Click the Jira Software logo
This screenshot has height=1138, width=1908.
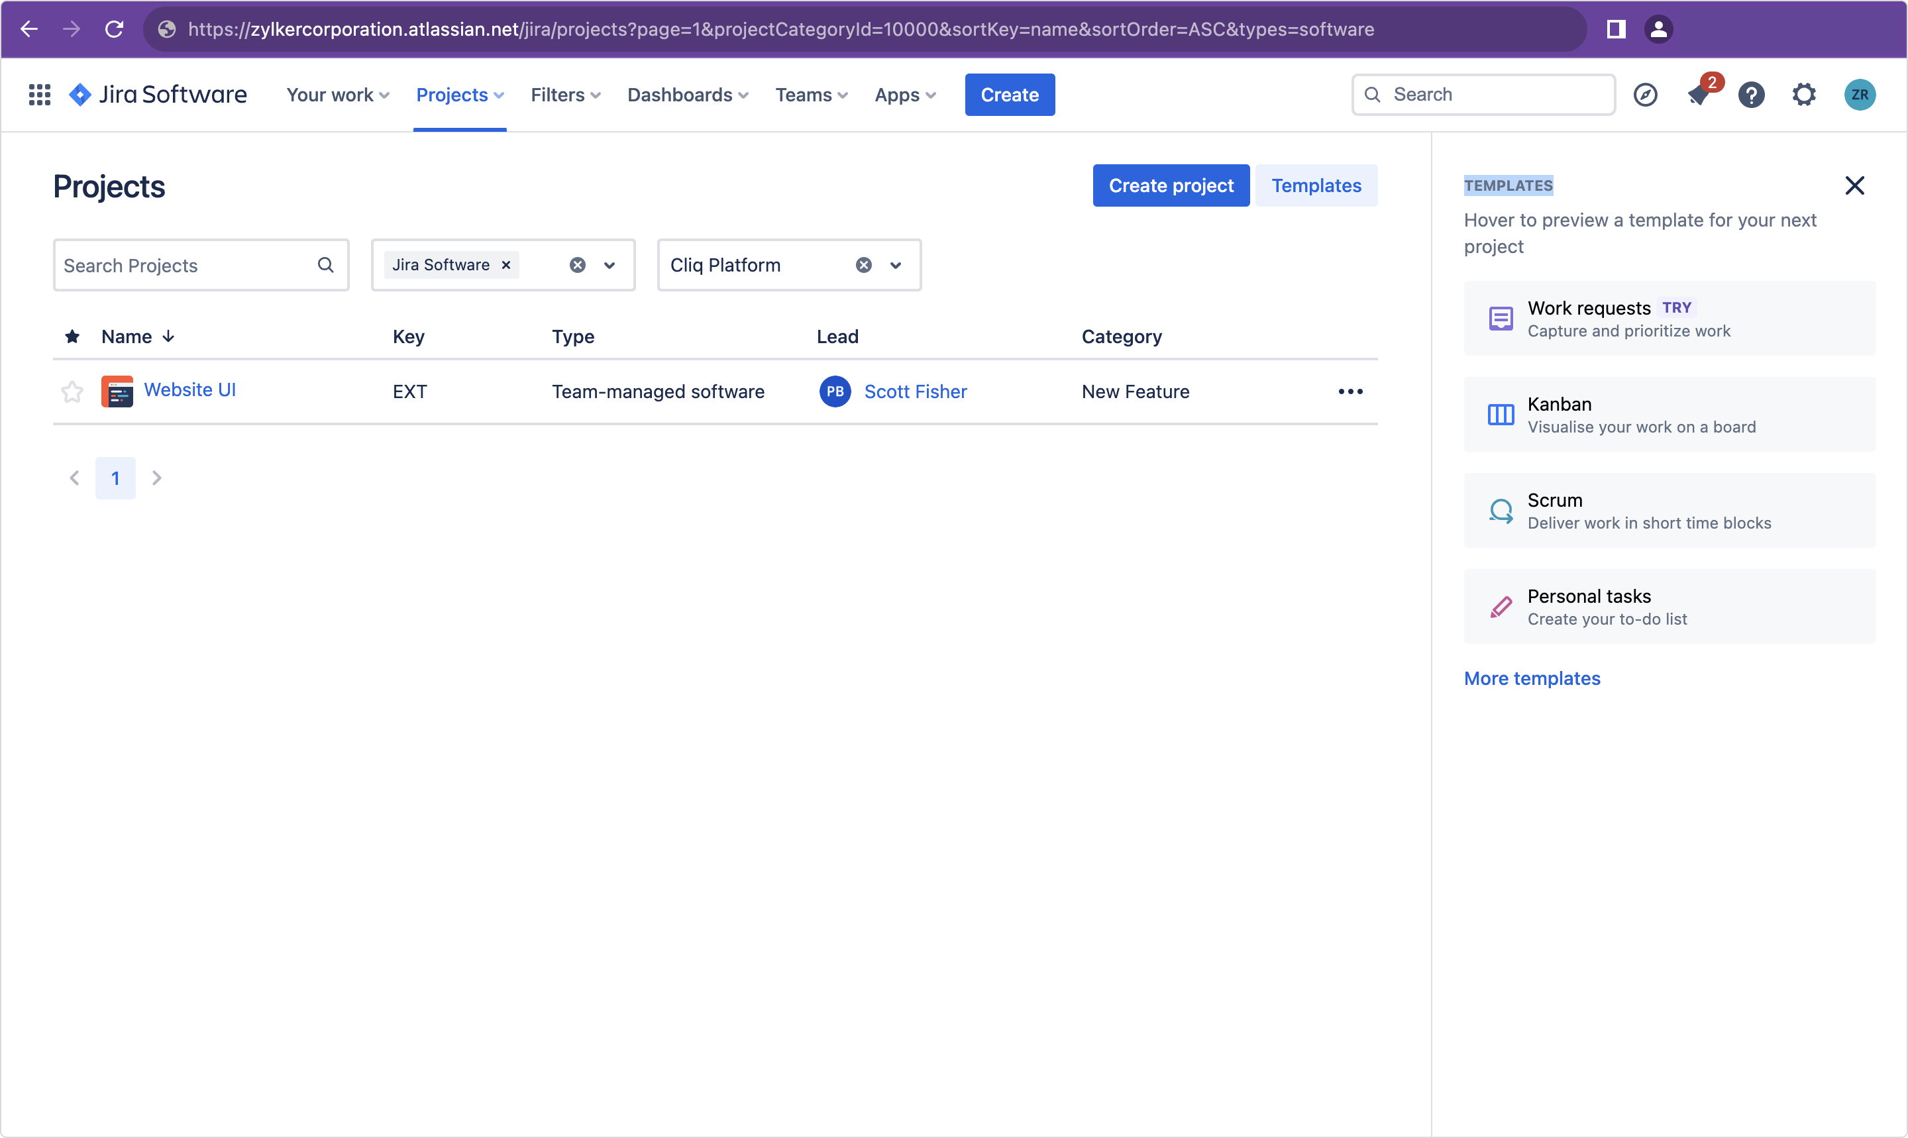point(158,94)
